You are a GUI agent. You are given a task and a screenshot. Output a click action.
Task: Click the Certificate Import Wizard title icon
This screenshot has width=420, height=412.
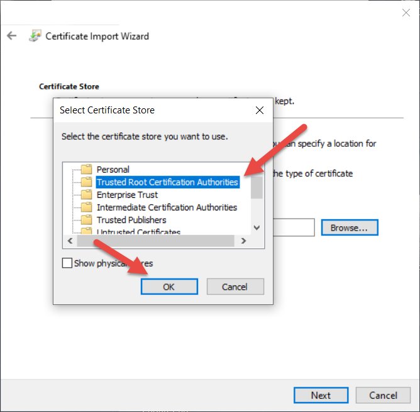[x=35, y=36]
